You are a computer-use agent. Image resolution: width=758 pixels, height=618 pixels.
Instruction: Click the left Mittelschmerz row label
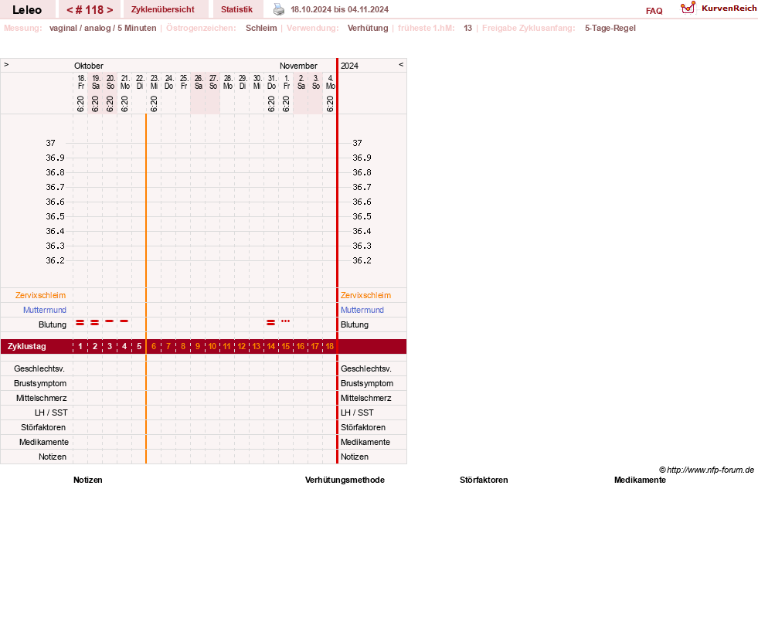(41, 398)
